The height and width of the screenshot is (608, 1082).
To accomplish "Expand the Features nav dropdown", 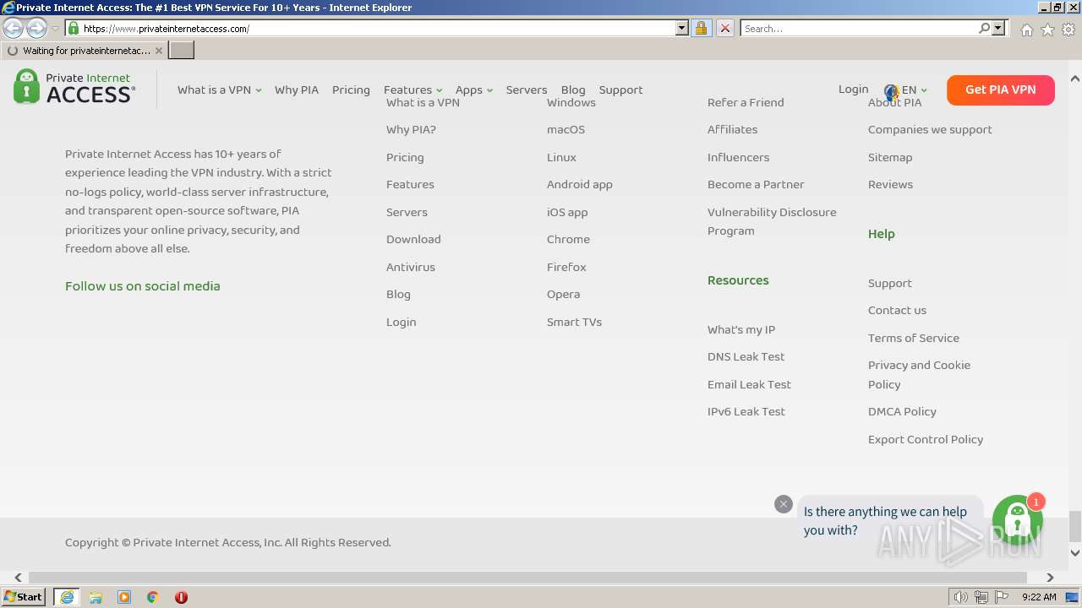I will pos(413,90).
